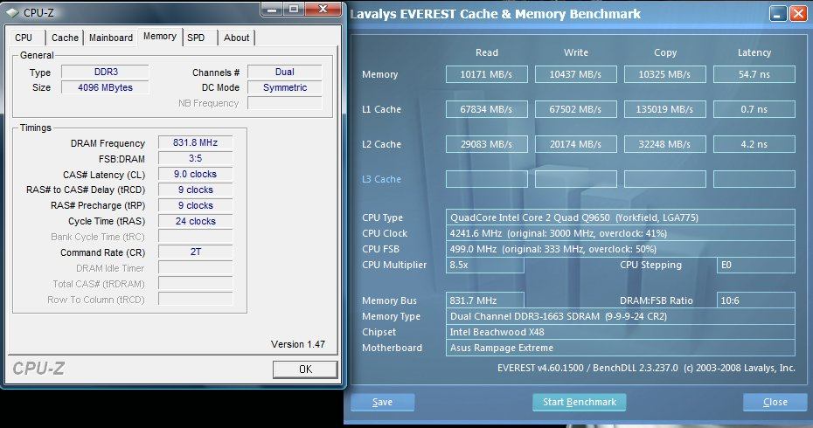
Task: Switch to the SPD tab
Action: pyautogui.click(x=196, y=38)
